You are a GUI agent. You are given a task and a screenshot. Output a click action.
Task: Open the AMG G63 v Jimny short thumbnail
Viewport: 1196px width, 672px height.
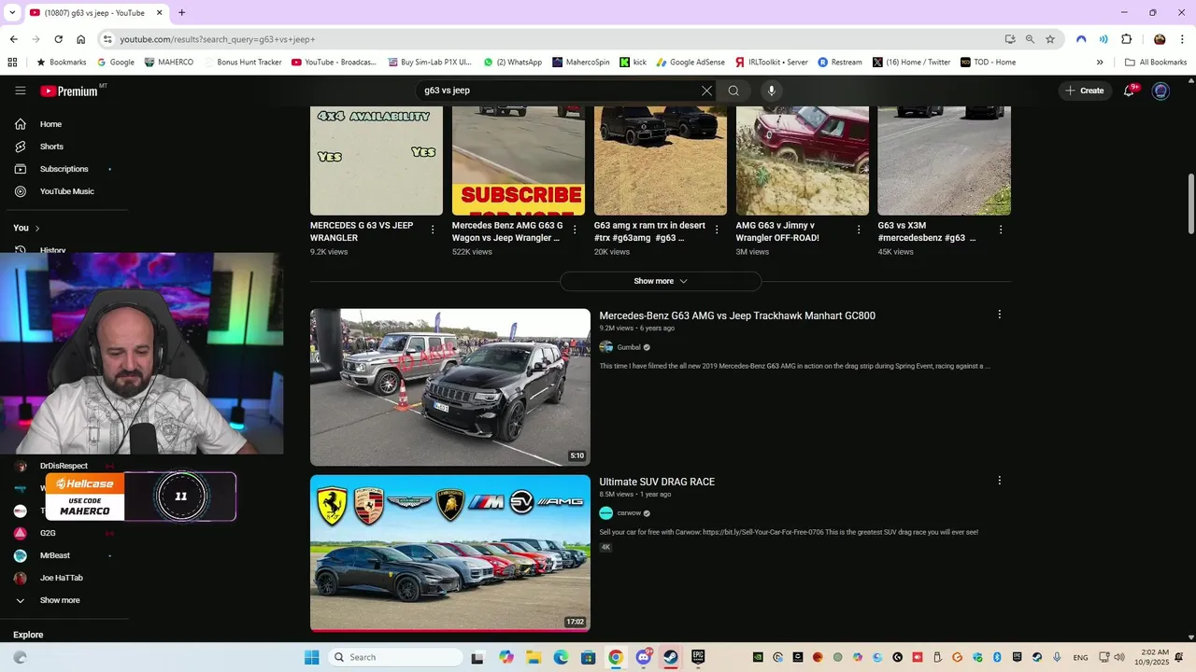[x=803, y=161]
